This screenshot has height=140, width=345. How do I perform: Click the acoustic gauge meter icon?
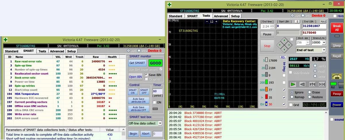pos(336,76)
